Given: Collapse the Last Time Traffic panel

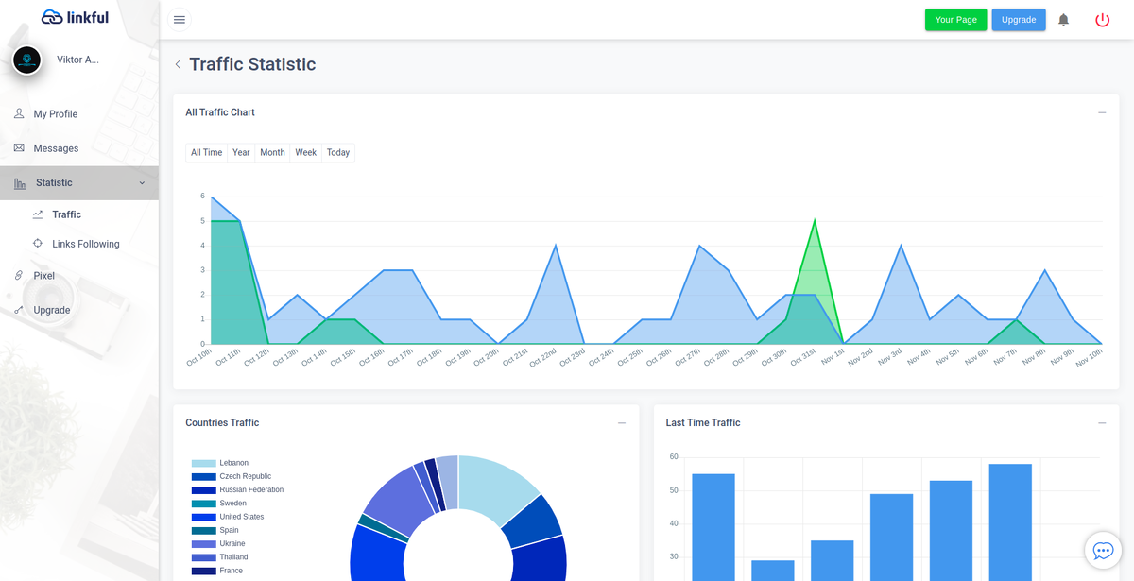Looking at the screenshot, I should 1102,423.
